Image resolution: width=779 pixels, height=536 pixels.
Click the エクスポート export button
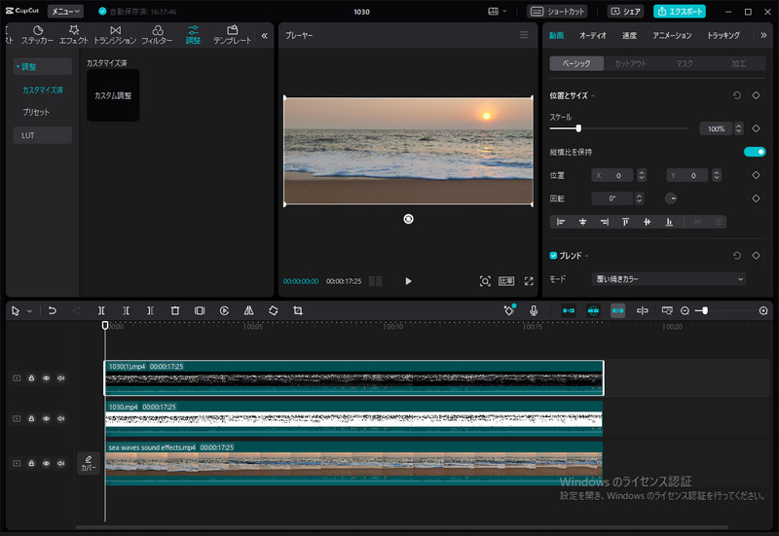click(x=680, y=11)
